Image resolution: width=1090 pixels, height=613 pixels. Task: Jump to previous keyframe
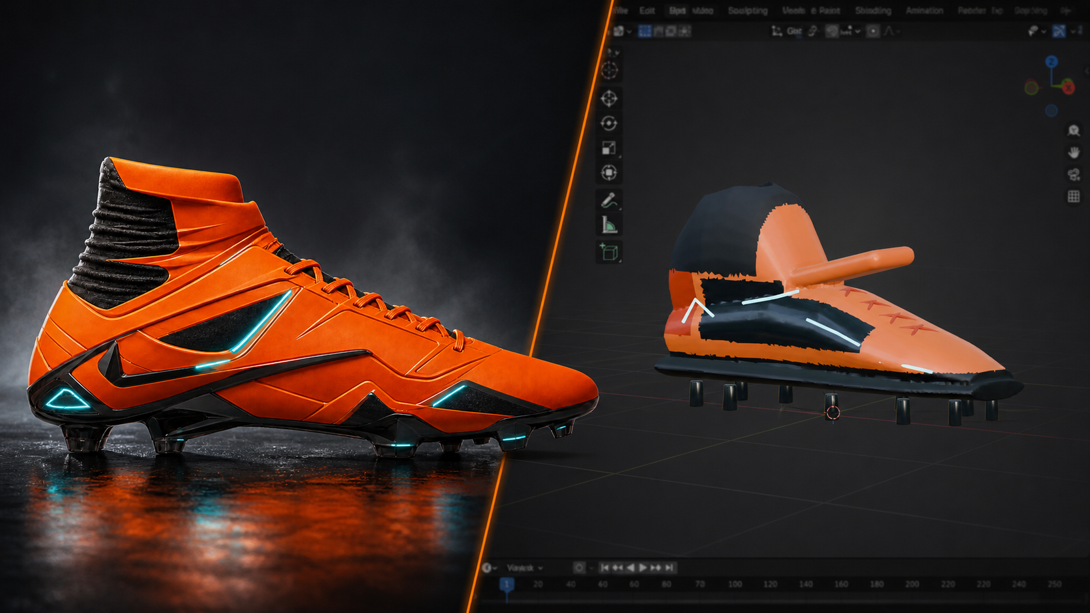click(617, 568)
